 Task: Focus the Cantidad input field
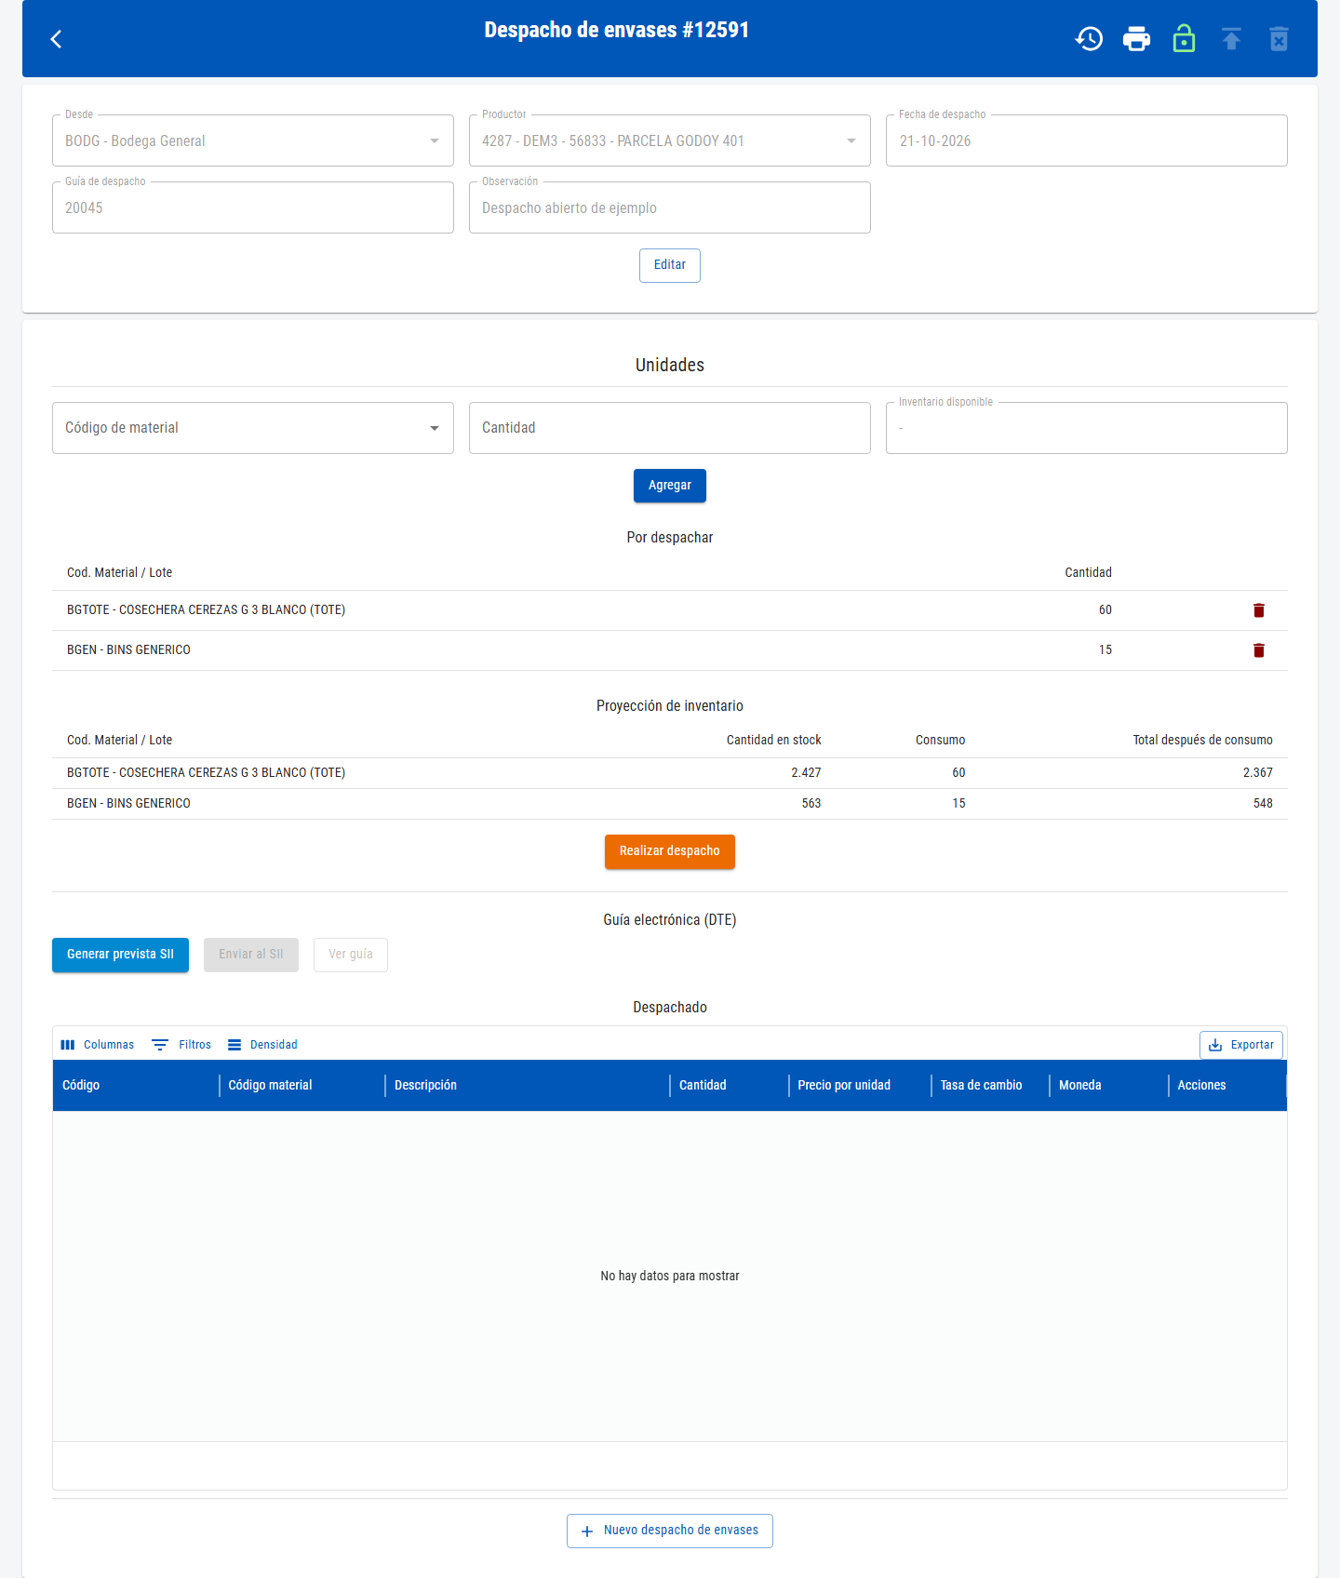pyautogui.click(x=670, y=428)
